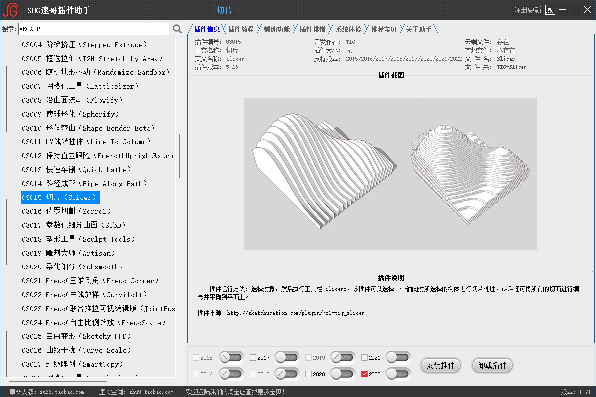Click the plugin list vertical scrollbar

click(x=180, y=156)
